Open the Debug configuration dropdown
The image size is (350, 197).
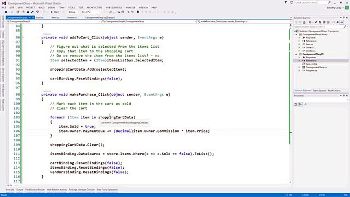pos(73,12)
